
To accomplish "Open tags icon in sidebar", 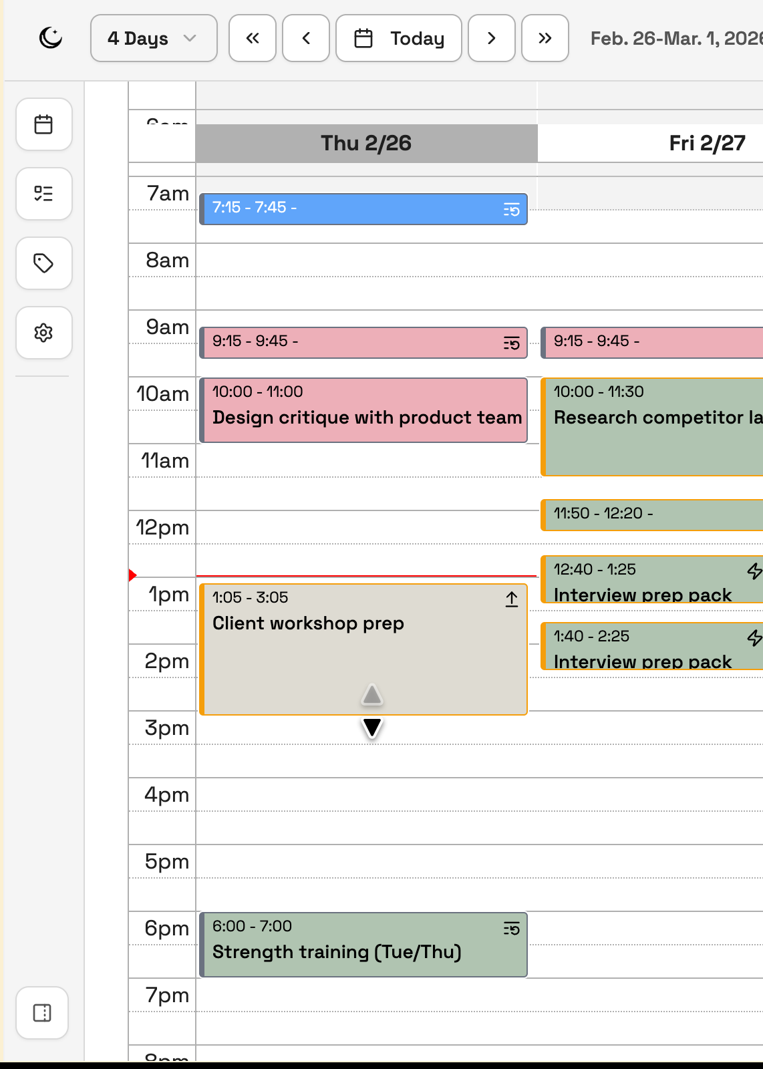I will pyautogui.click(x=44, y=263).
